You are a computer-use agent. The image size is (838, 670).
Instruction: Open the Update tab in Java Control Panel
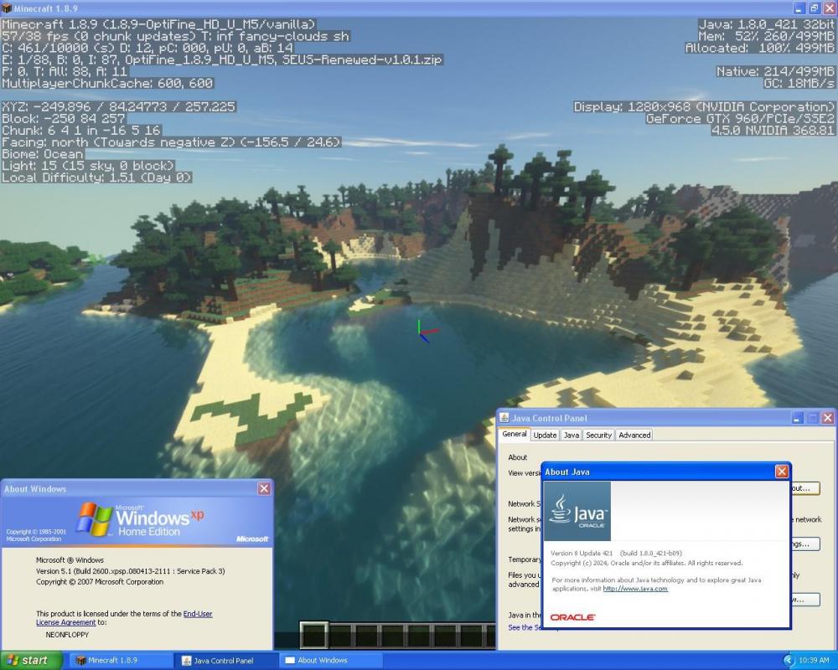pyautogui.click(x=545, y=435)
